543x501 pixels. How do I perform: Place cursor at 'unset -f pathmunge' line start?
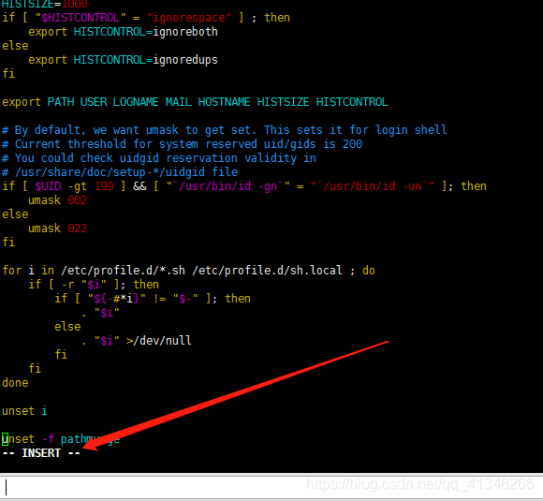tap(5, 439)
